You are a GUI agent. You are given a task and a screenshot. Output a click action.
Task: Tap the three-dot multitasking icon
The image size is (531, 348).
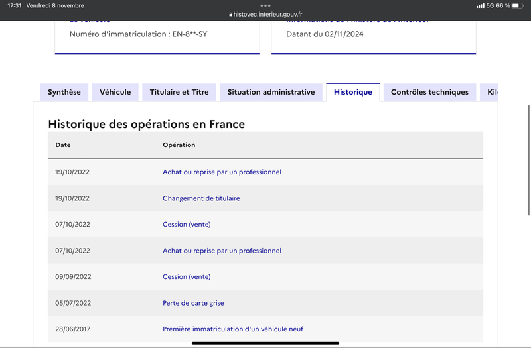point(265,5)
